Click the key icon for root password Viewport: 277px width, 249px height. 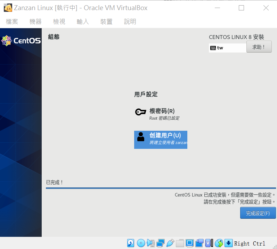(x=140, y=112)
